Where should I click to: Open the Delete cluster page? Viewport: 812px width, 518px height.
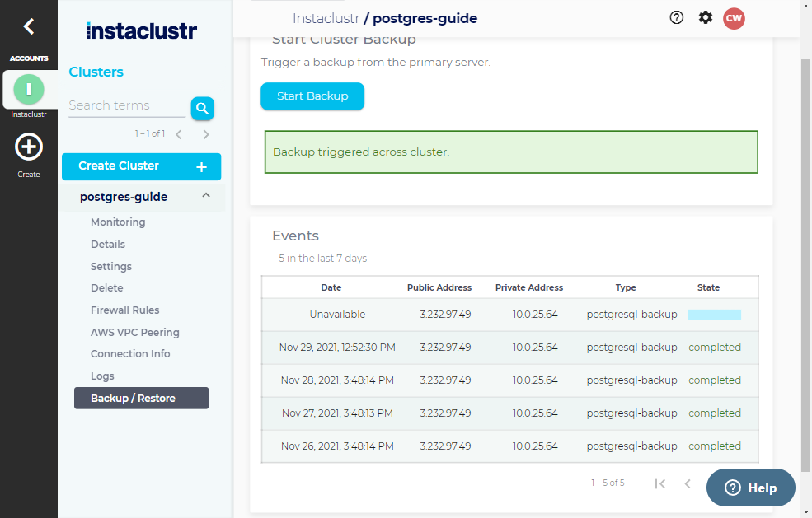(106, 288)
